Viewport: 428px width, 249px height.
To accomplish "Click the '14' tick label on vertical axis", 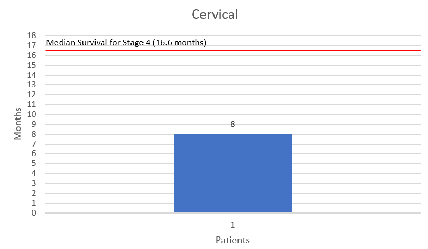I will click(x=31, y=75).
